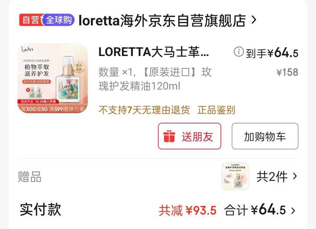Viewport: 316px width, 229px height.
Task: Open the gift item thumbnail image
Action: coord(235,176)
